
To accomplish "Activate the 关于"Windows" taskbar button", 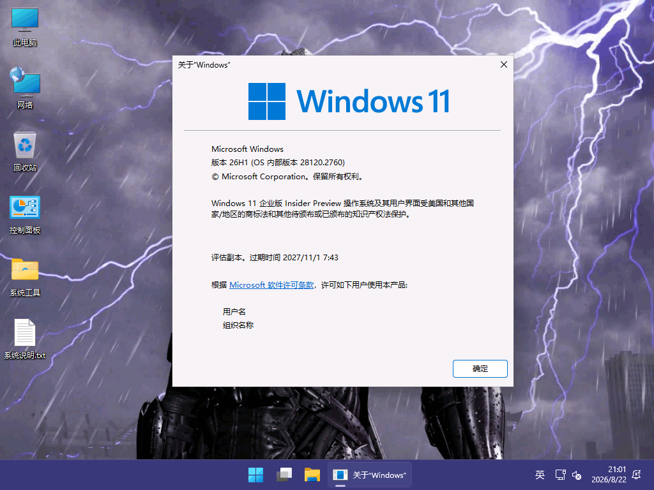I will 370,475.
